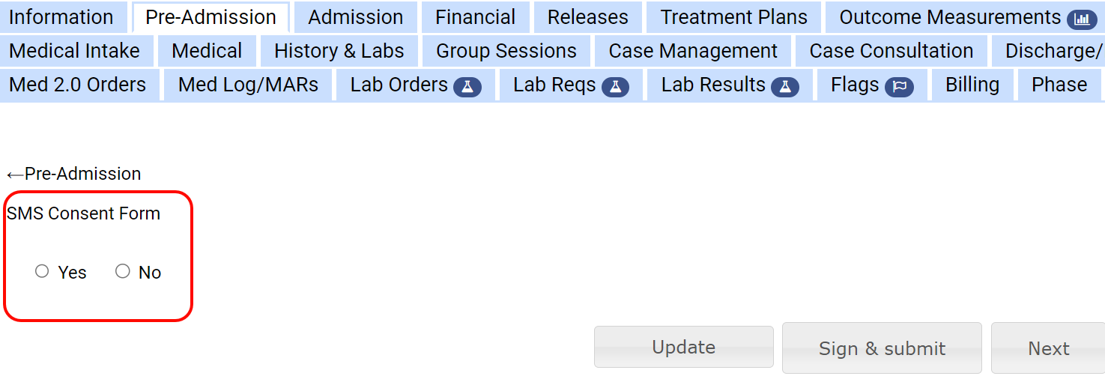Click the Next button
1105x382 pixels.
tap(1048, 348)
